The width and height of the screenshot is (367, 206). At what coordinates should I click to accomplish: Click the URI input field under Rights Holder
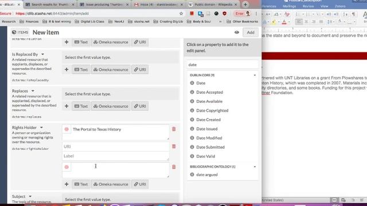[115, 146]
